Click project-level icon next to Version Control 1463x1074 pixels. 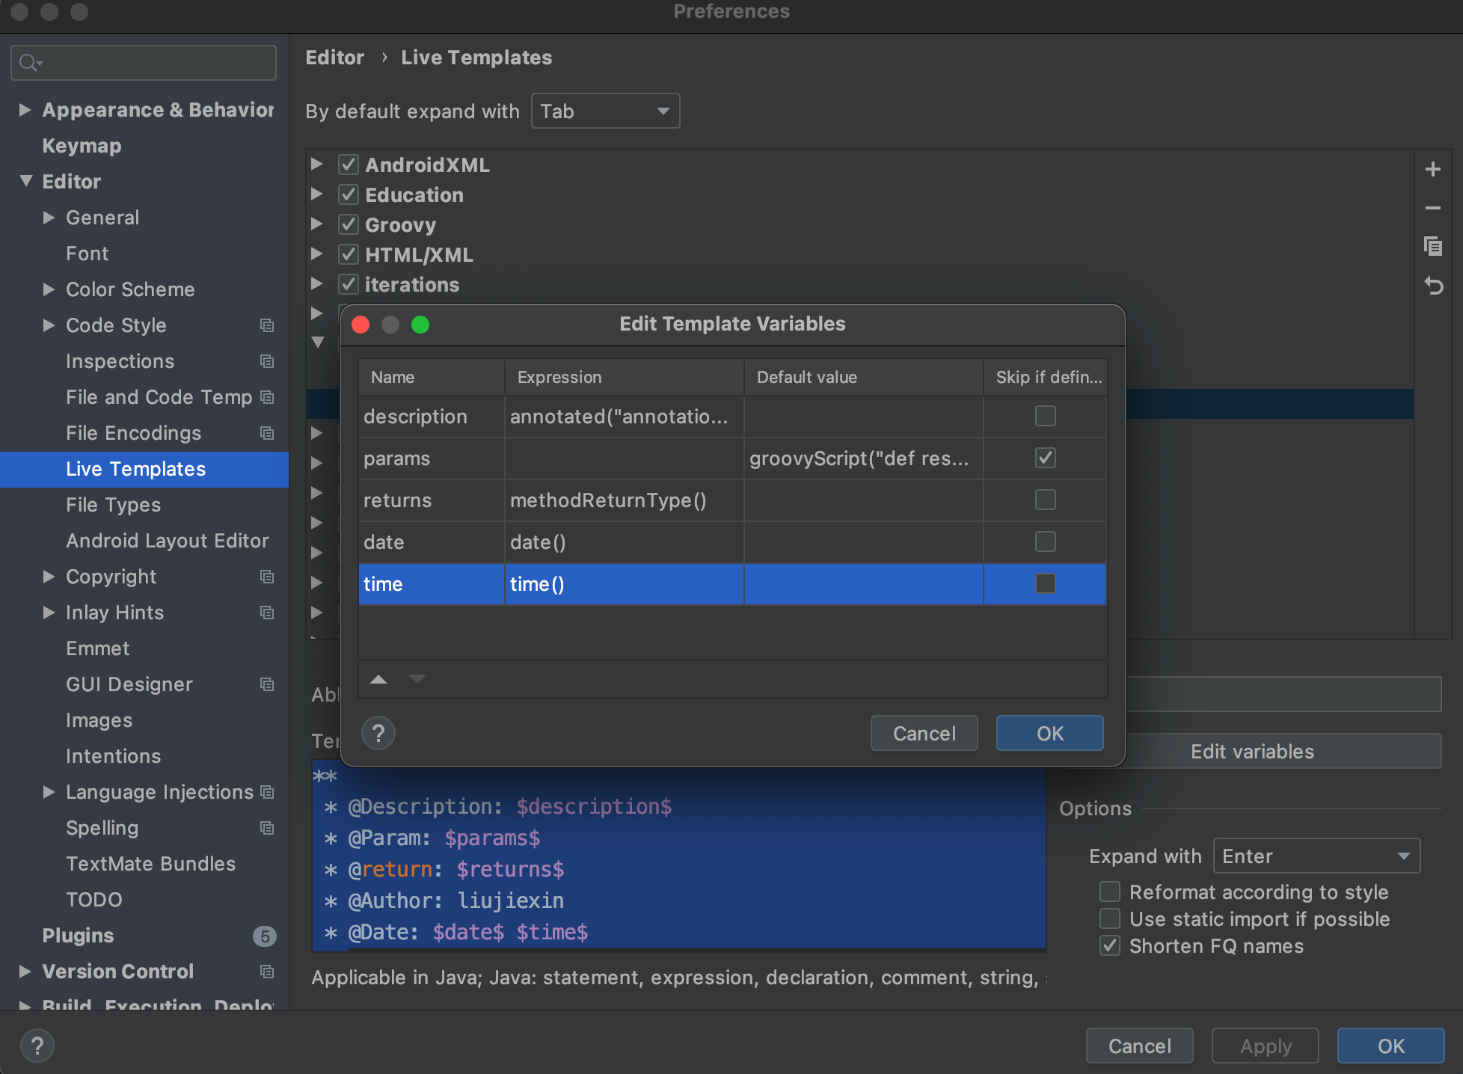(267, 972)
